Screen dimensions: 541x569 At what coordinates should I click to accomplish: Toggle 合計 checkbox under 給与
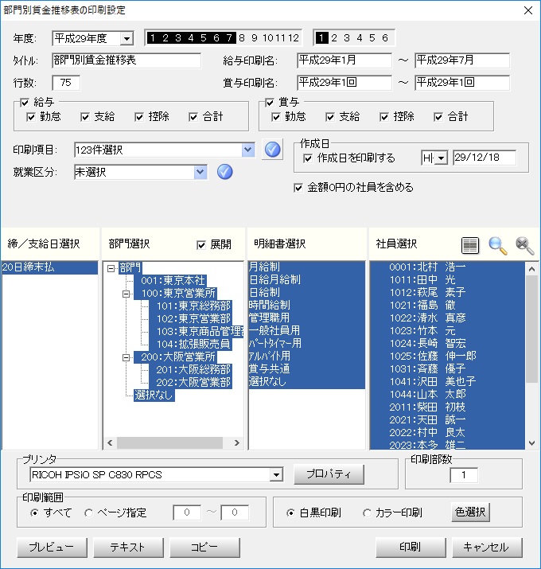click(x=193, y=117)
